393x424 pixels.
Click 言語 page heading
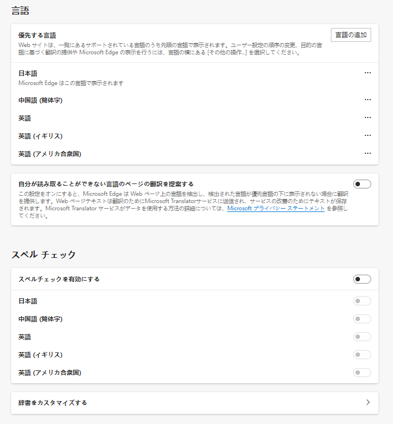20,11
